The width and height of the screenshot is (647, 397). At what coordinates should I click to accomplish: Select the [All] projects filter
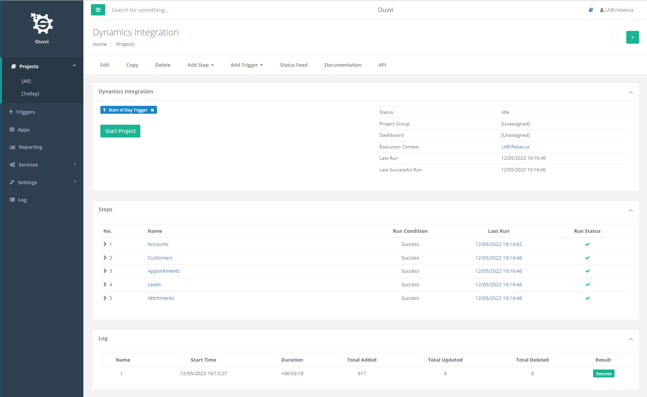tap(26, 81)
